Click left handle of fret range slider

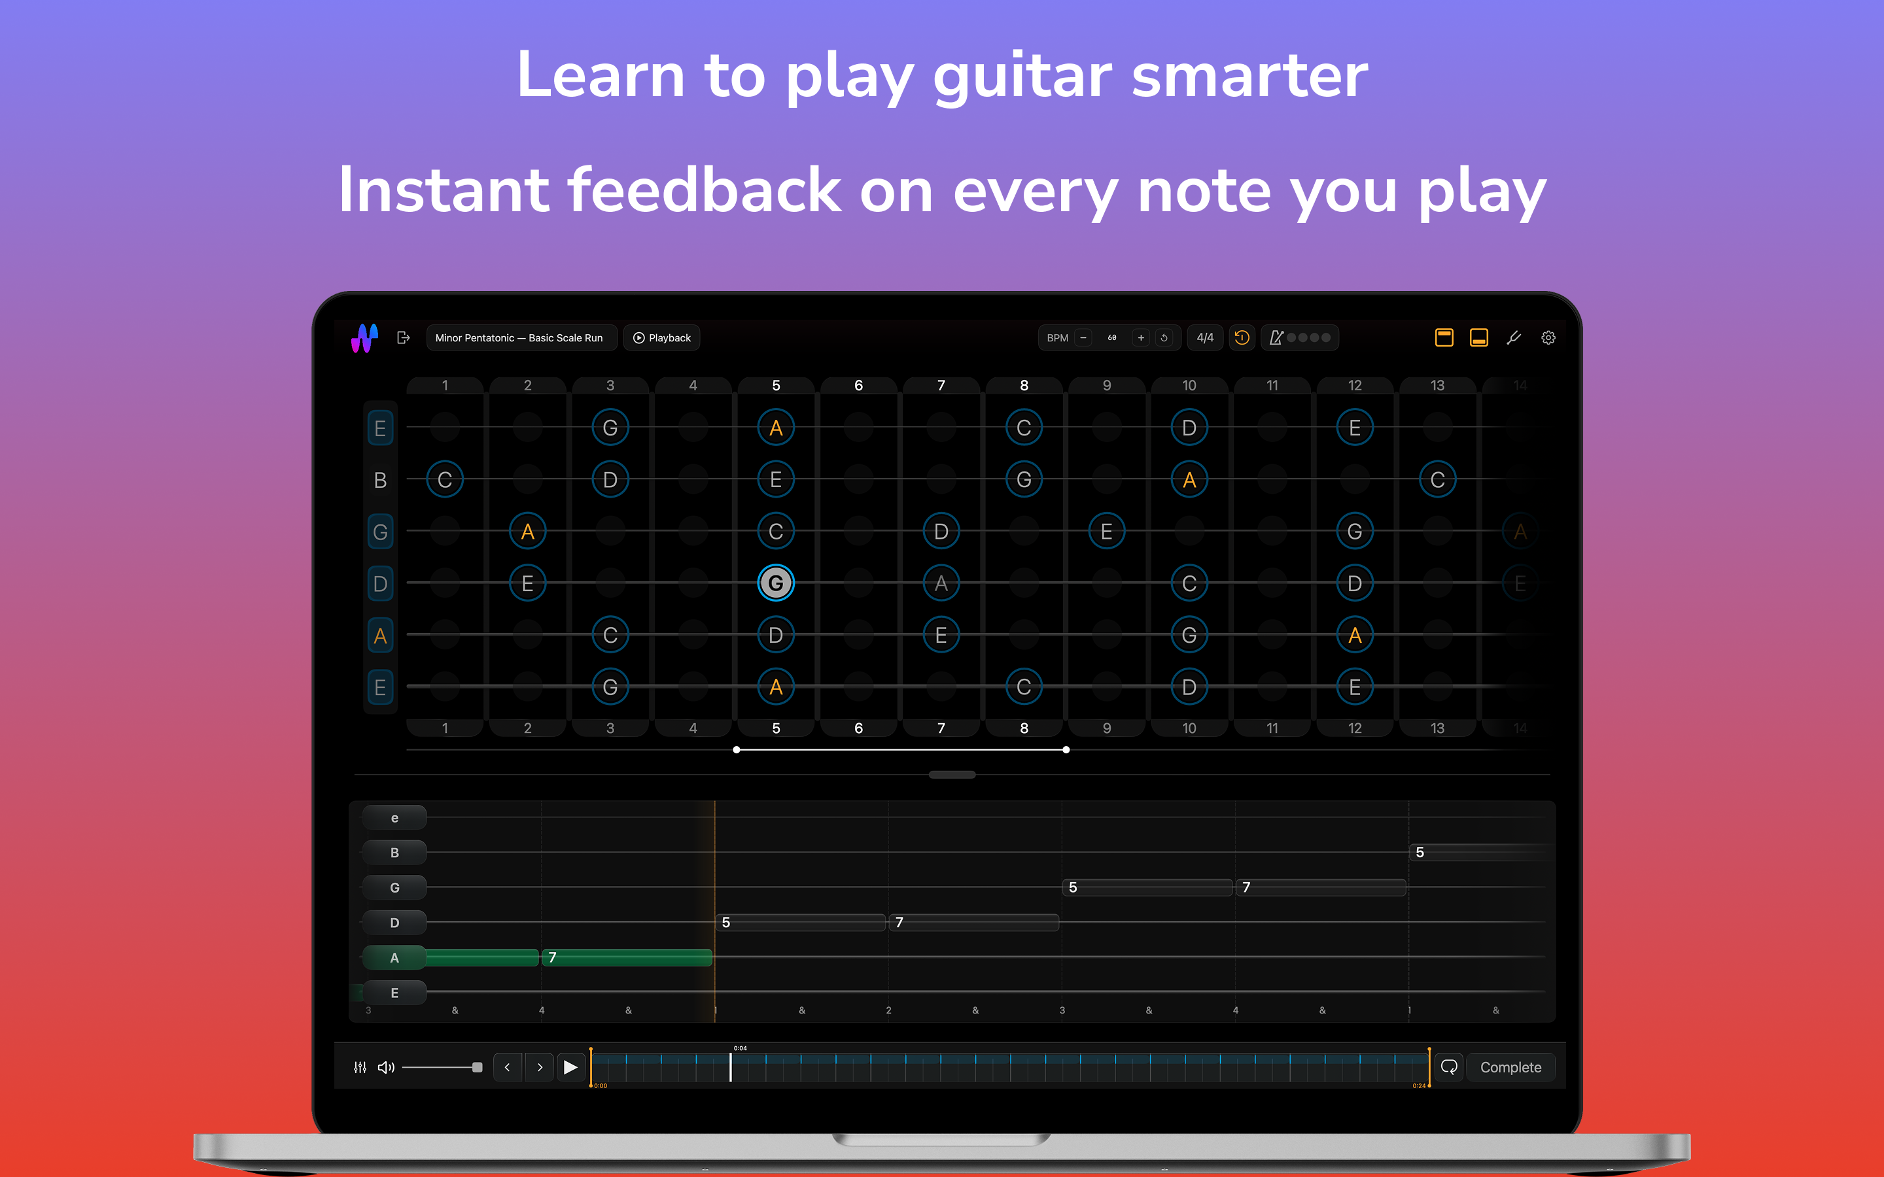(737, 749)
